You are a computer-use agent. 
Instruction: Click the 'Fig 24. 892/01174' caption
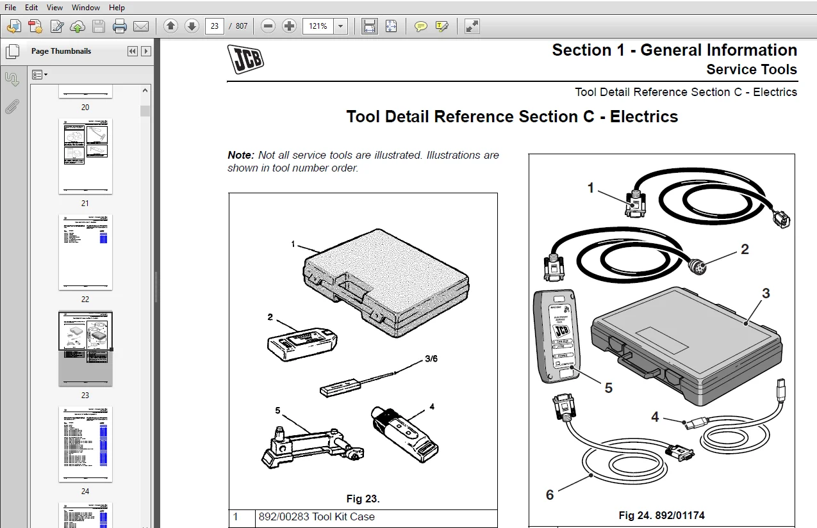coord(662,515)
